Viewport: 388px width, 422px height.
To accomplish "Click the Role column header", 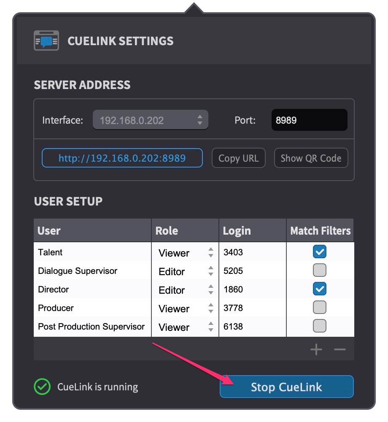I will click(185, 230).
